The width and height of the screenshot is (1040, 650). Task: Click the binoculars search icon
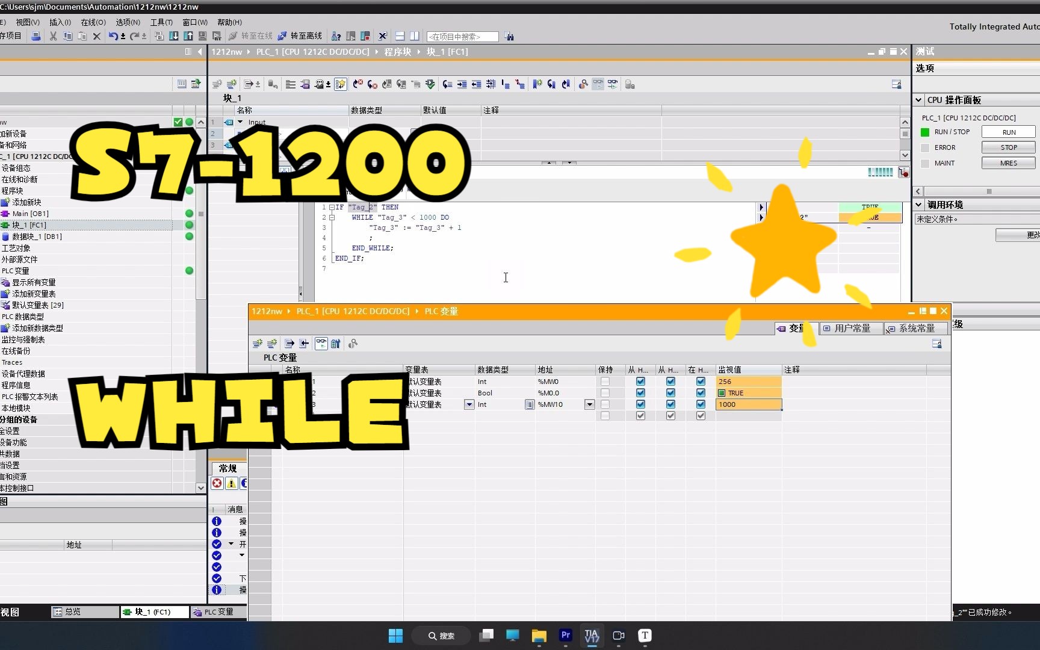509,37
